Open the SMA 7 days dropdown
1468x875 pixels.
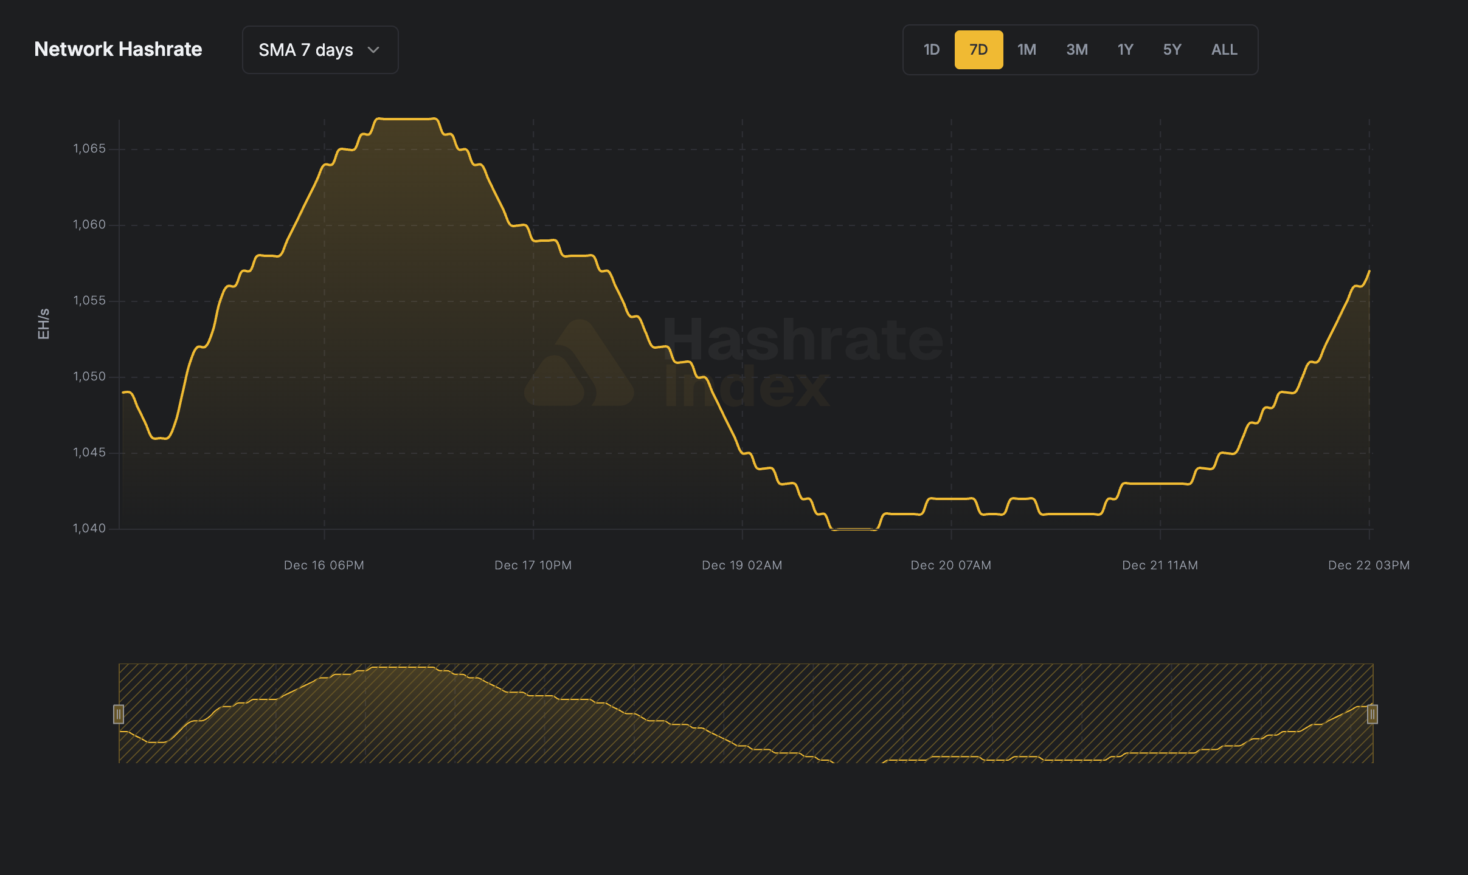point(320,49)
